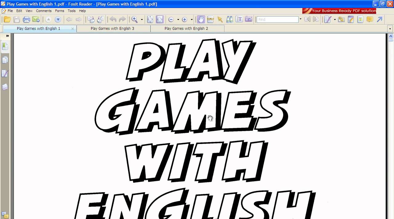
Task: Click the Fit Width icon
Action: (160, 19)
